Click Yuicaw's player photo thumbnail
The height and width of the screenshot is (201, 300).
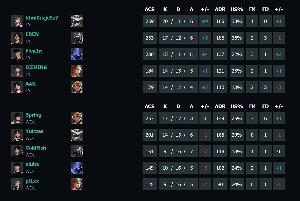(17, 135)
